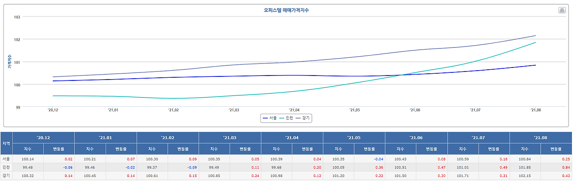574x181 pixels.
Task: Click 서울 index value 100.21
Action: point(90,159)
